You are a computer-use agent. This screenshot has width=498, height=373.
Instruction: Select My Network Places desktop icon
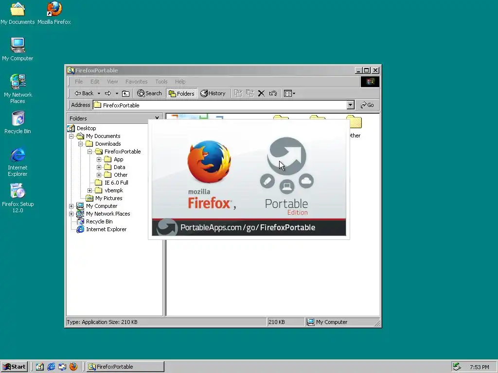18,89
